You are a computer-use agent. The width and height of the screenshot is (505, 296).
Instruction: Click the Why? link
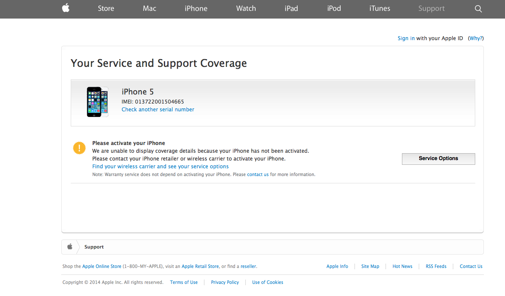[476, 38]
